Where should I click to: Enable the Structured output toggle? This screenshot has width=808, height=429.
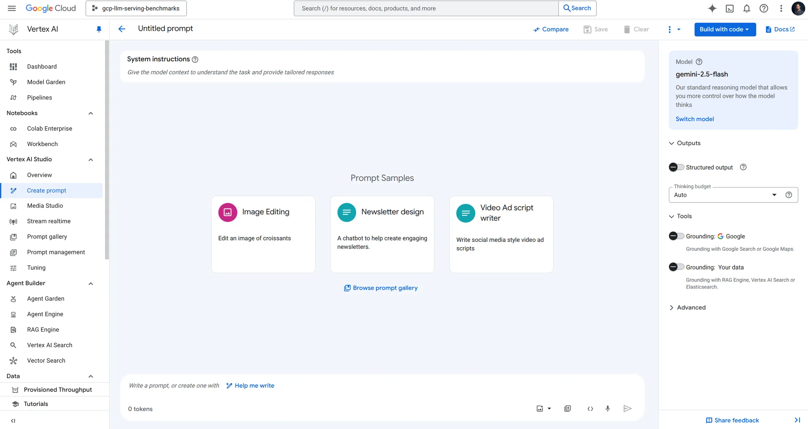(x=676, y=167)
